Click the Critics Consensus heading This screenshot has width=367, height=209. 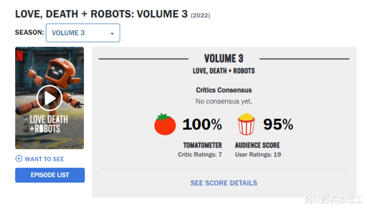(x=224, y=90)
